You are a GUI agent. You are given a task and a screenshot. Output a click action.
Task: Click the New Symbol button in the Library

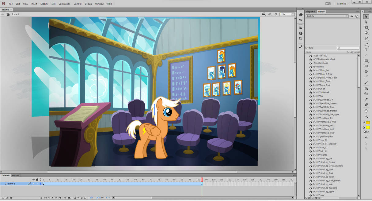coord(306,198)
